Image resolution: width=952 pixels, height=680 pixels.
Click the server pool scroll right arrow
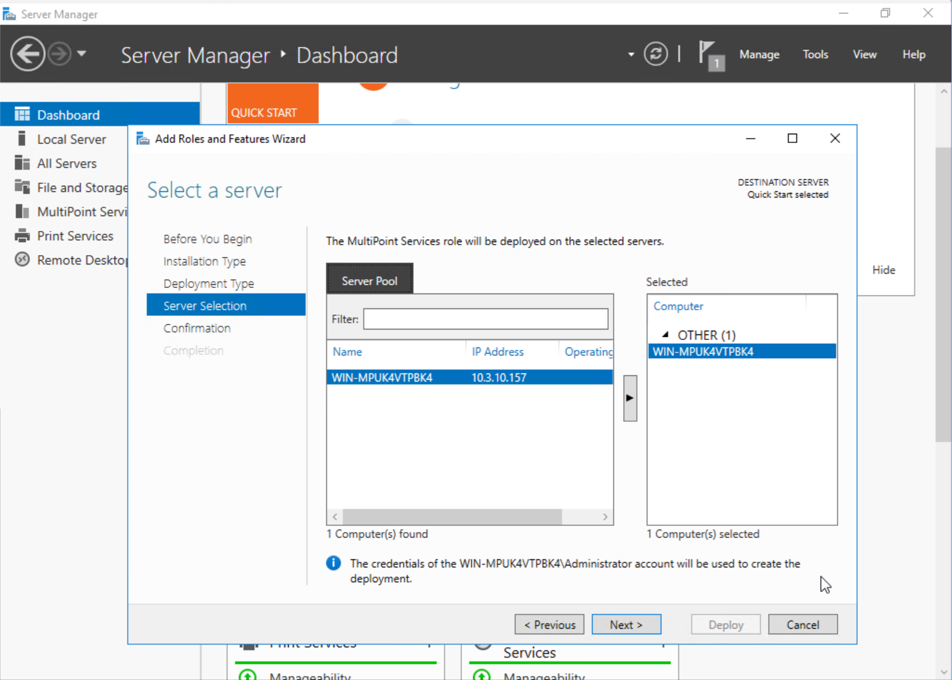point(605,517)
